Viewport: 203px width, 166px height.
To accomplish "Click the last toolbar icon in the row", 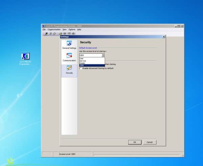I will point(73,34).
